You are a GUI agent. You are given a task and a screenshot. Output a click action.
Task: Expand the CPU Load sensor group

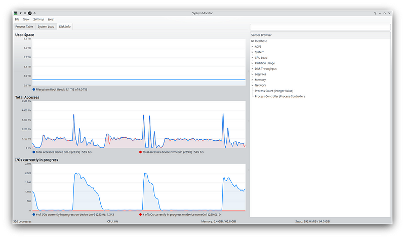(x=252, y=58)
